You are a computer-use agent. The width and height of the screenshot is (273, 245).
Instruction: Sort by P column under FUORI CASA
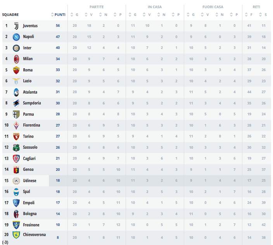coord(235,15)
